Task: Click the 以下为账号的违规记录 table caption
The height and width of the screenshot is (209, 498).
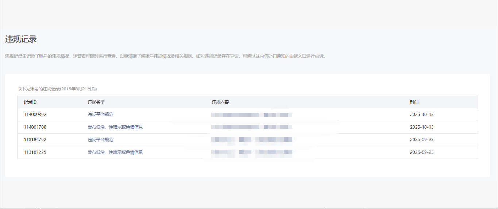Action: point(57,89)
